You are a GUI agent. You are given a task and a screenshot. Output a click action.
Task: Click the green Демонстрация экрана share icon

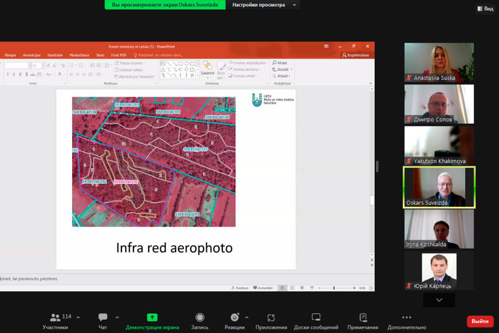152,317
